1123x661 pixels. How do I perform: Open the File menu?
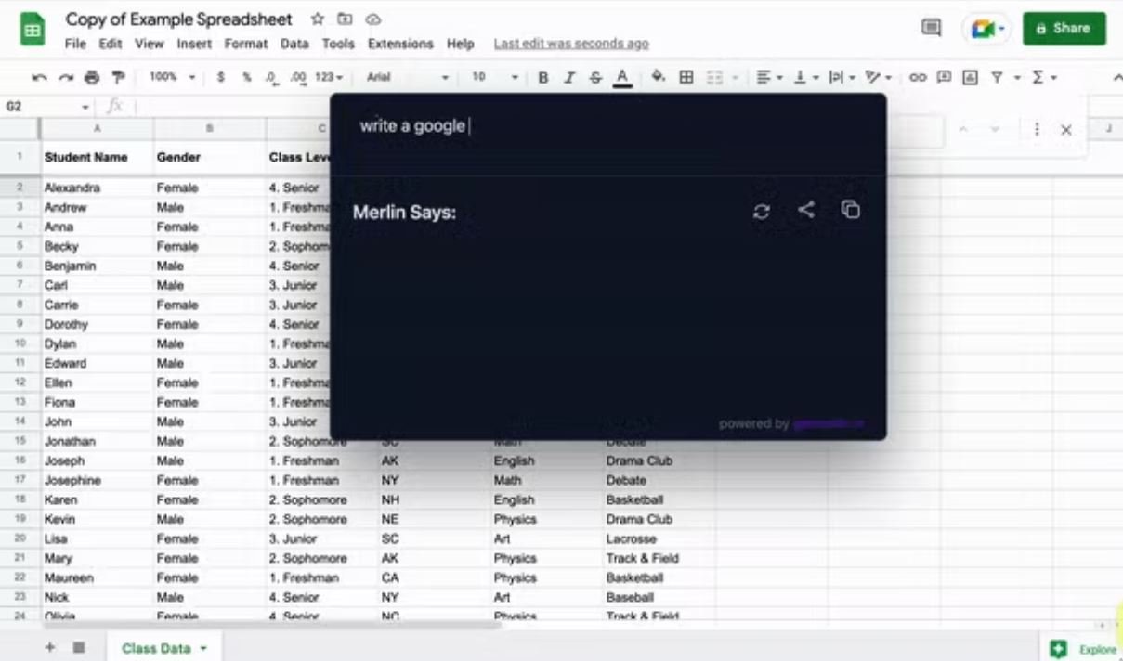point(75,44)
